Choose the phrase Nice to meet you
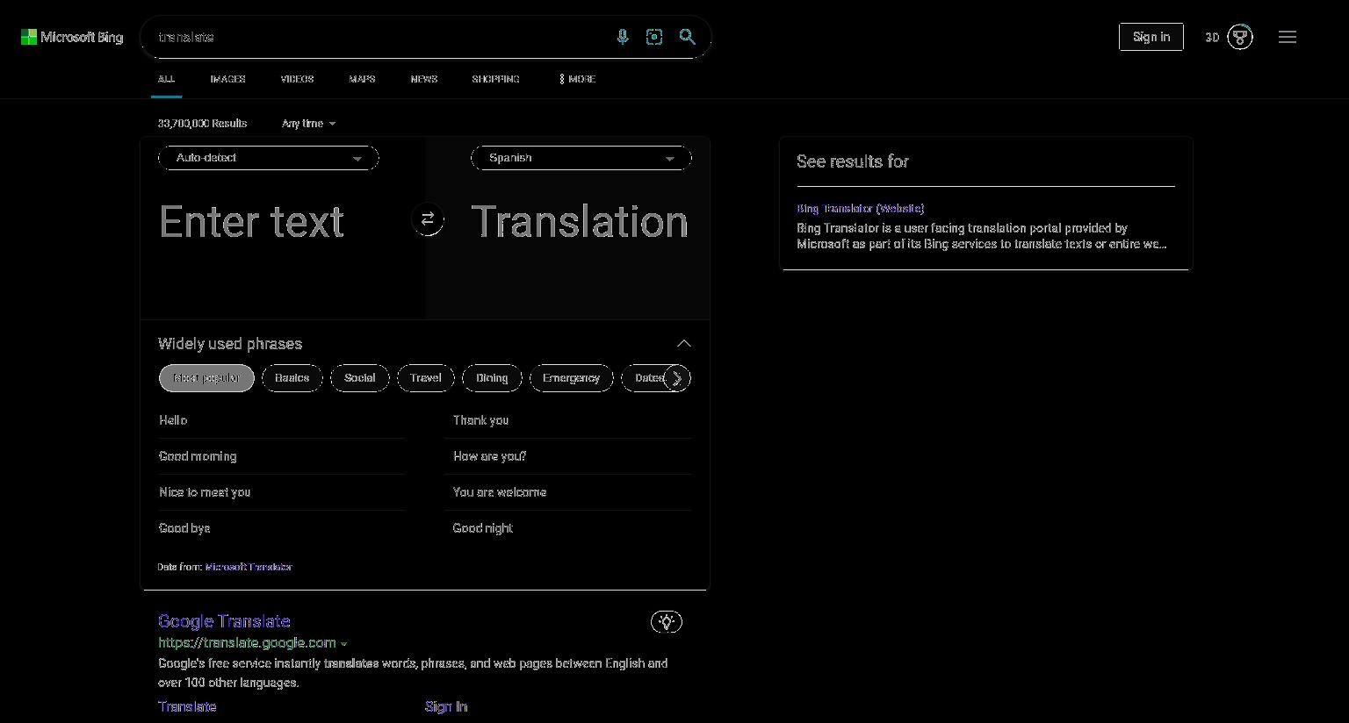Screen dimensions: 1349x723 click(205, 492)
